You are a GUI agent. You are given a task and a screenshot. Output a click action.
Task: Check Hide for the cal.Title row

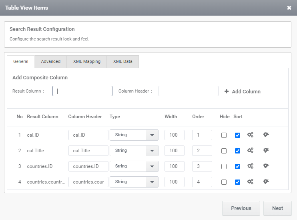tap(224, 151)
